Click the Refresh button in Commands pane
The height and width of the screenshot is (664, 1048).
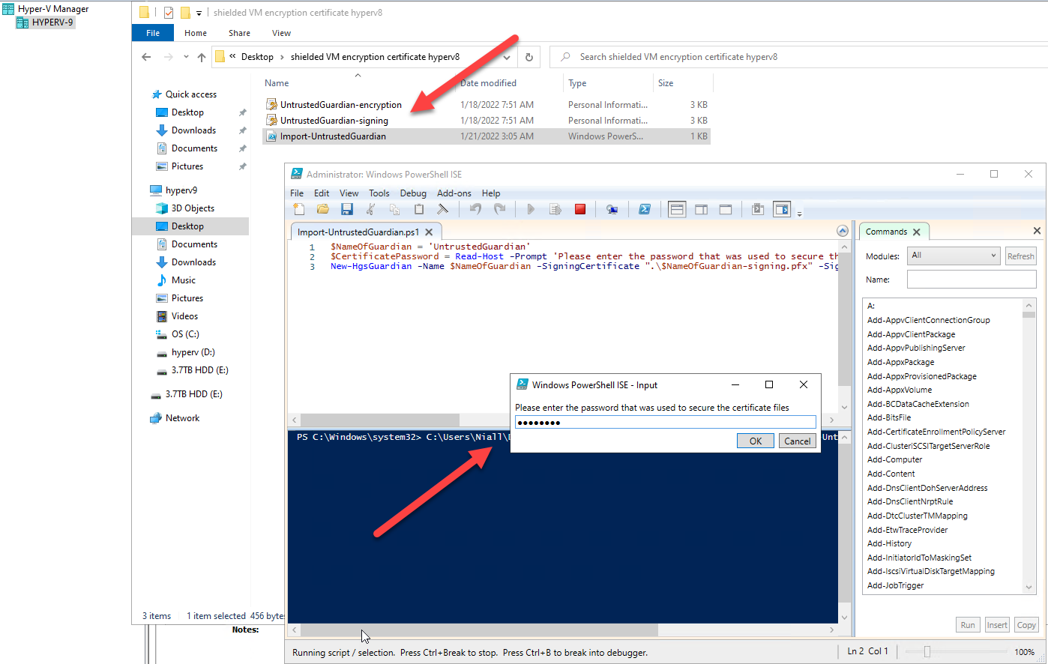1020,256
